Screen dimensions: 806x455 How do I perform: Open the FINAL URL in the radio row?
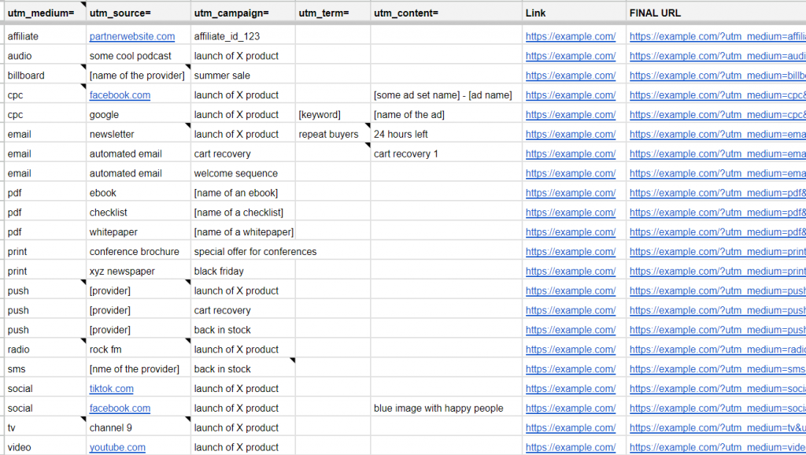point(708,349)
